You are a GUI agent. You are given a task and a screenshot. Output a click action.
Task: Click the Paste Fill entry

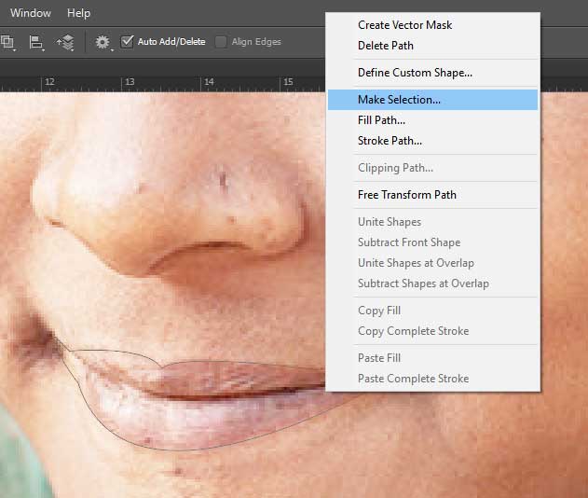432,358
